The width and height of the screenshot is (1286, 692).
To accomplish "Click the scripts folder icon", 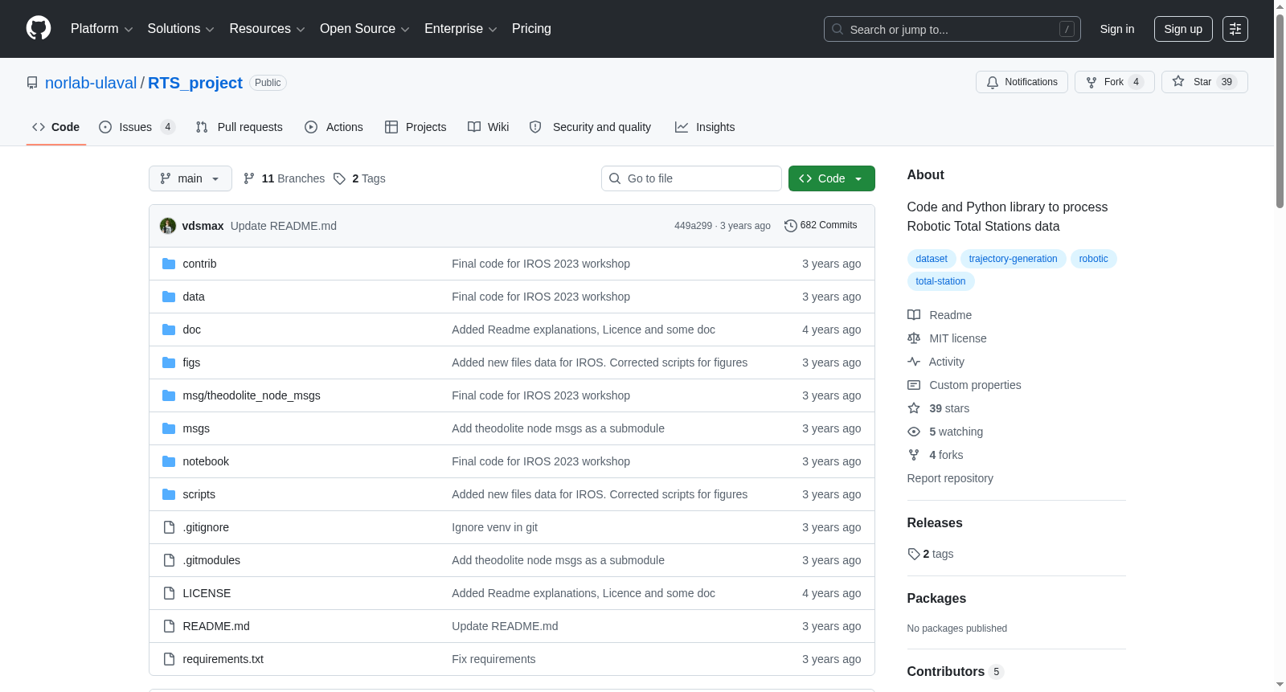I will point(169,494).
